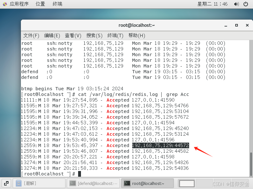Viewport: 253px width, 189px height.
Task: Click the GNOME activities foot icon
Action: 5,4
